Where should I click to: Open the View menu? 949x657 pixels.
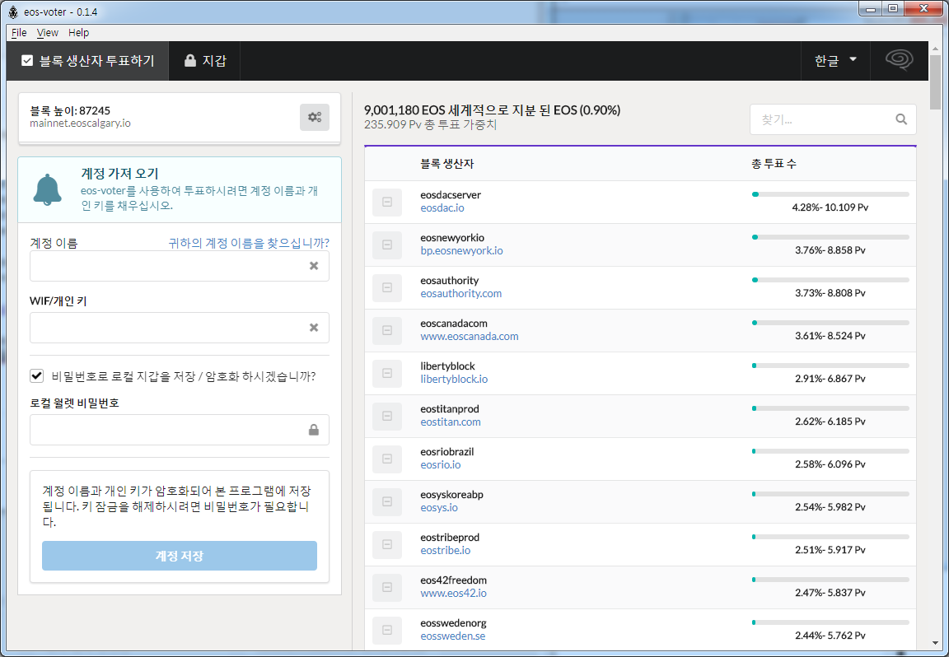(47, 33)
